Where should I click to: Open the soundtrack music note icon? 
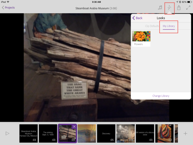click(160, 8)
